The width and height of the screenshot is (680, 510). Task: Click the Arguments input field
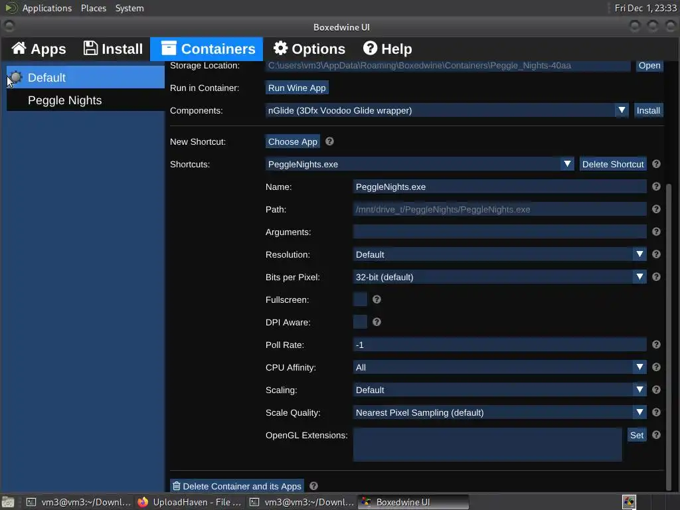tap(499, 232)
